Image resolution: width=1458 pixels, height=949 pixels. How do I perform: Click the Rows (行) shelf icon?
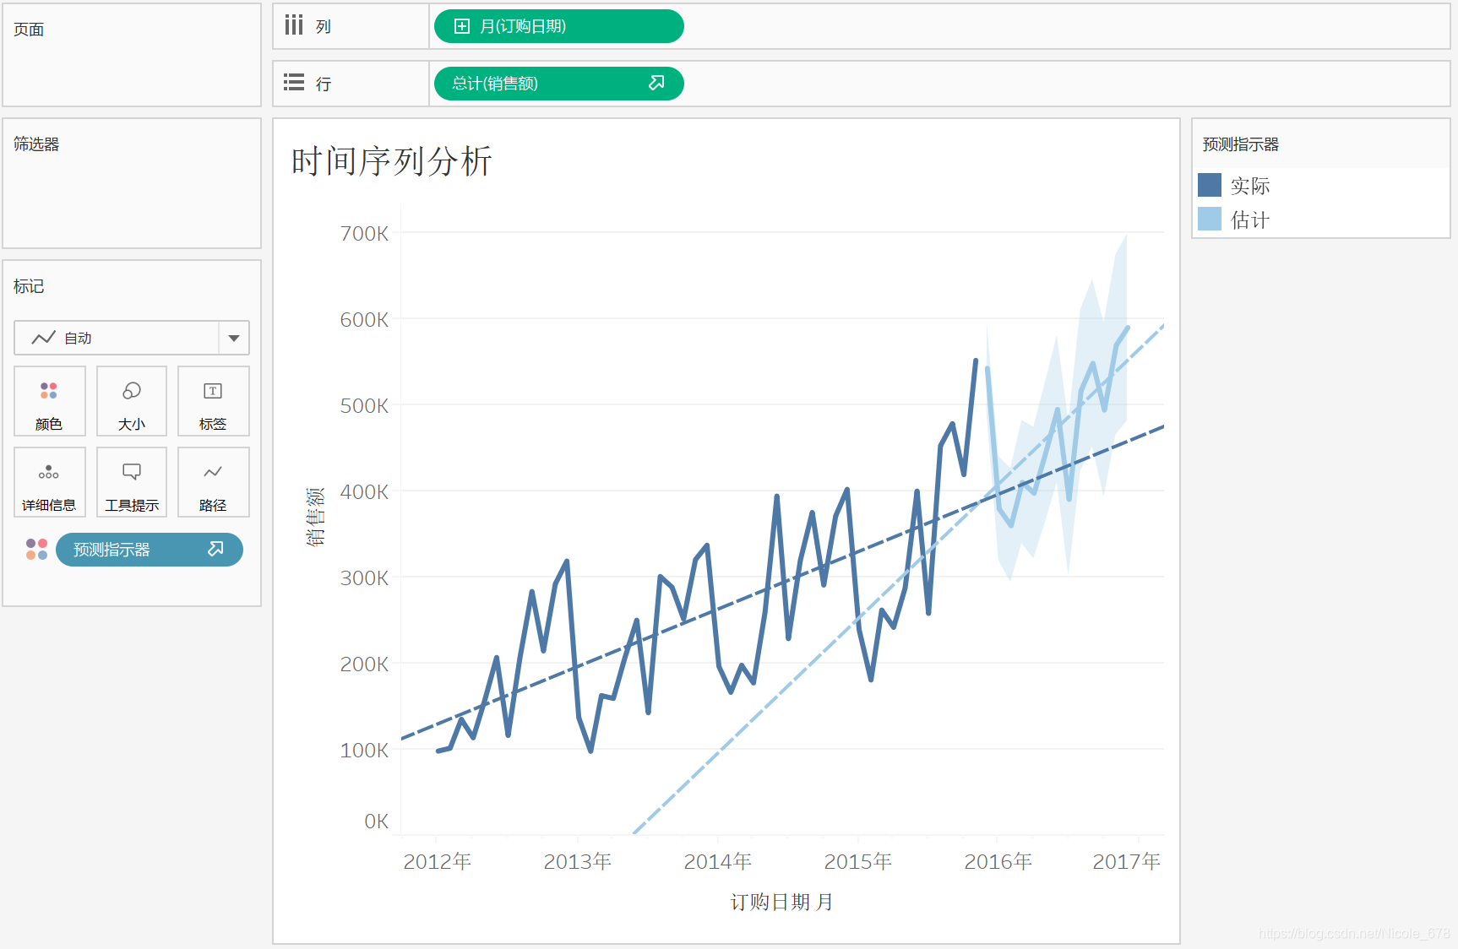pyautogui.click(x=293, y=83)
